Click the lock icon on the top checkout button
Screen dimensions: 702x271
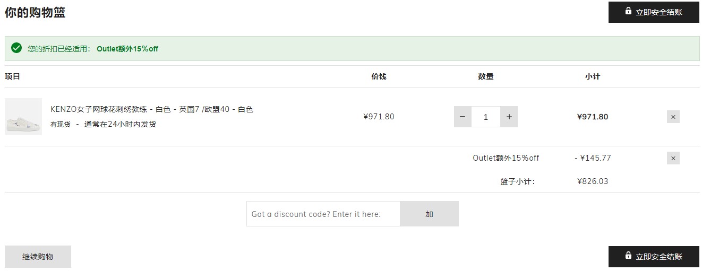click(x=628, y=11)
